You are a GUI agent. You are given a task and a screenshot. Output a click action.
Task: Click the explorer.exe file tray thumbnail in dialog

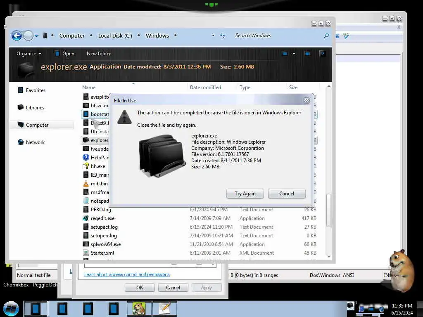coord(162,156)
